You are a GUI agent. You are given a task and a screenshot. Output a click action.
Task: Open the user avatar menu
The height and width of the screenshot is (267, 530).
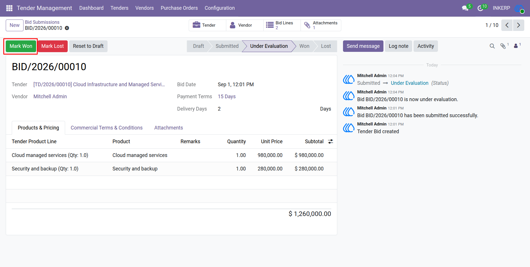519,8
